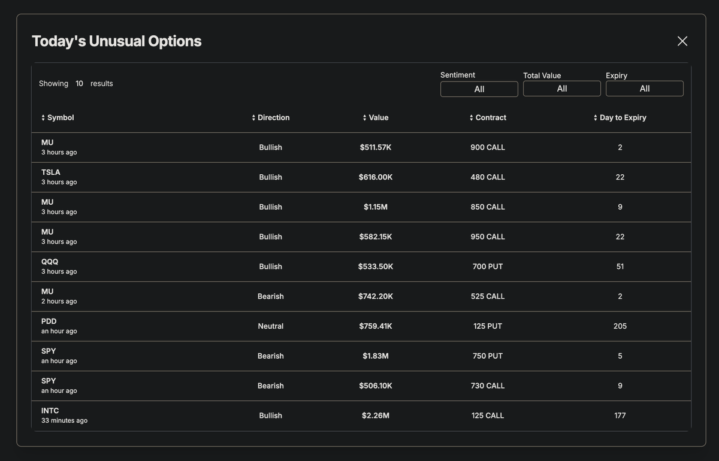Click the $742.20K value cell

coord(376,296)
